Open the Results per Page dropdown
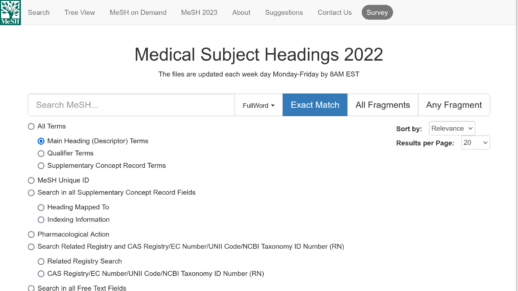Screen dimensions: 518x291 (476, 143)
